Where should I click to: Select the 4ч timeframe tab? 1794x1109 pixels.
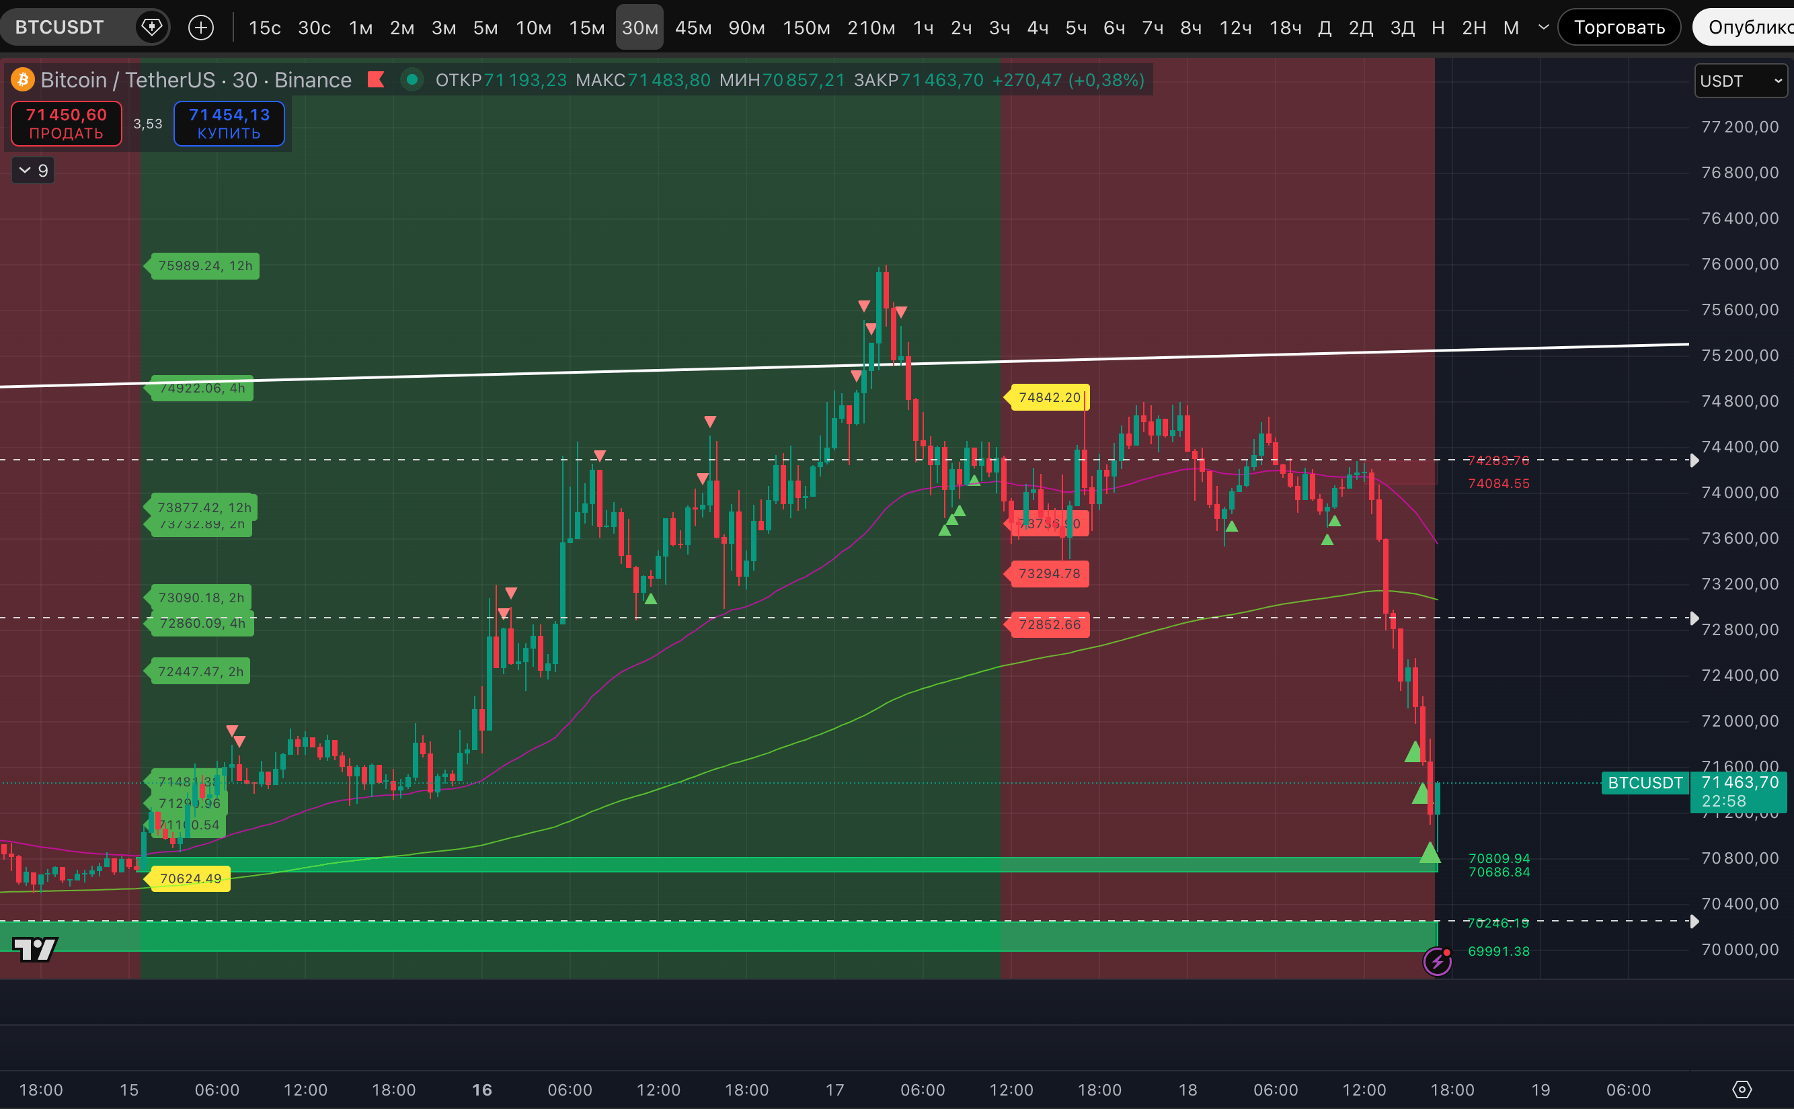(1038, 28)
